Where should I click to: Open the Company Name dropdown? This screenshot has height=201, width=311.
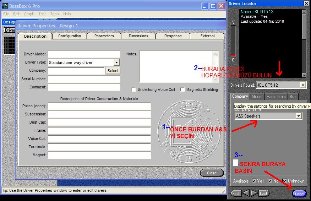point(299,116)
